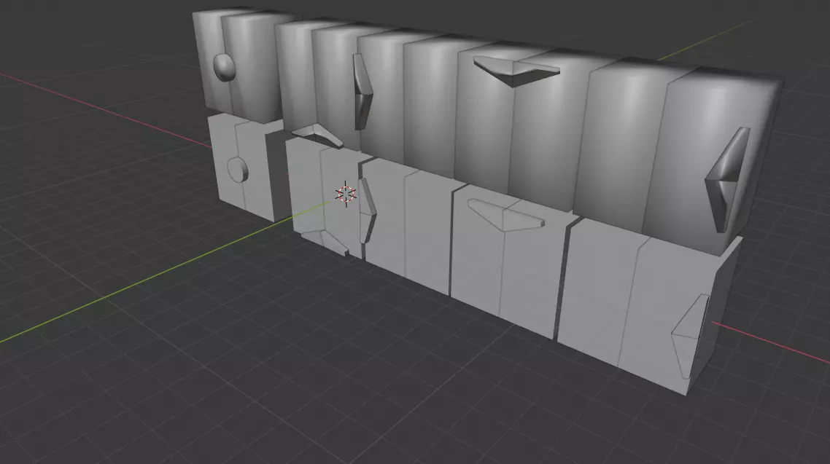Select the flat disc on lower-left flat block
This screenshot has height=464, width=830.
tap(238, 170)
